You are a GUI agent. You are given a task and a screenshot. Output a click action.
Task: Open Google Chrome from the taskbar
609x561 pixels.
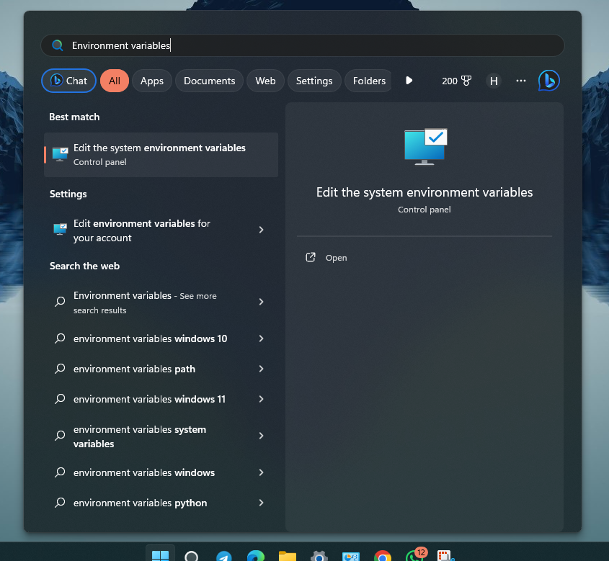point(383,556)
